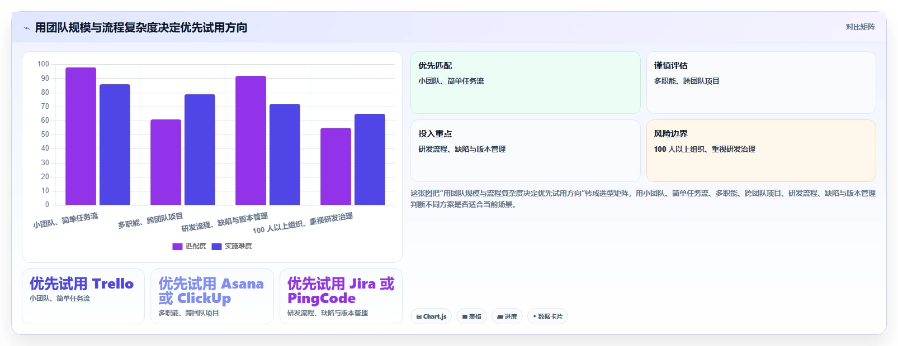Toggle the 实施难度 legend swatch
The width and height of the screenshot is (898, 346).
(x=216, y=246)
